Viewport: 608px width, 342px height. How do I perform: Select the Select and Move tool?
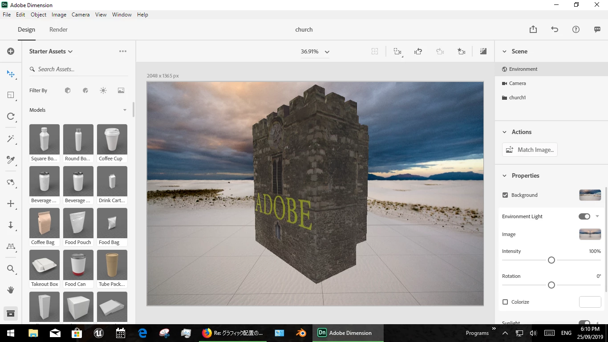(11, 74)
